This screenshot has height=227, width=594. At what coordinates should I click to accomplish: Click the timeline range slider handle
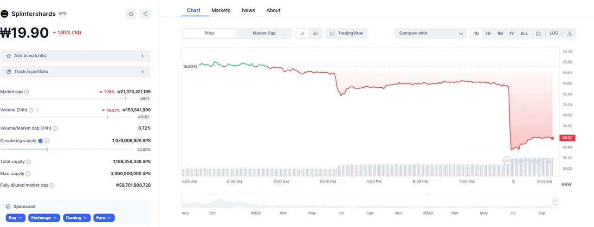pyautogui.click(x=555, y=201)
